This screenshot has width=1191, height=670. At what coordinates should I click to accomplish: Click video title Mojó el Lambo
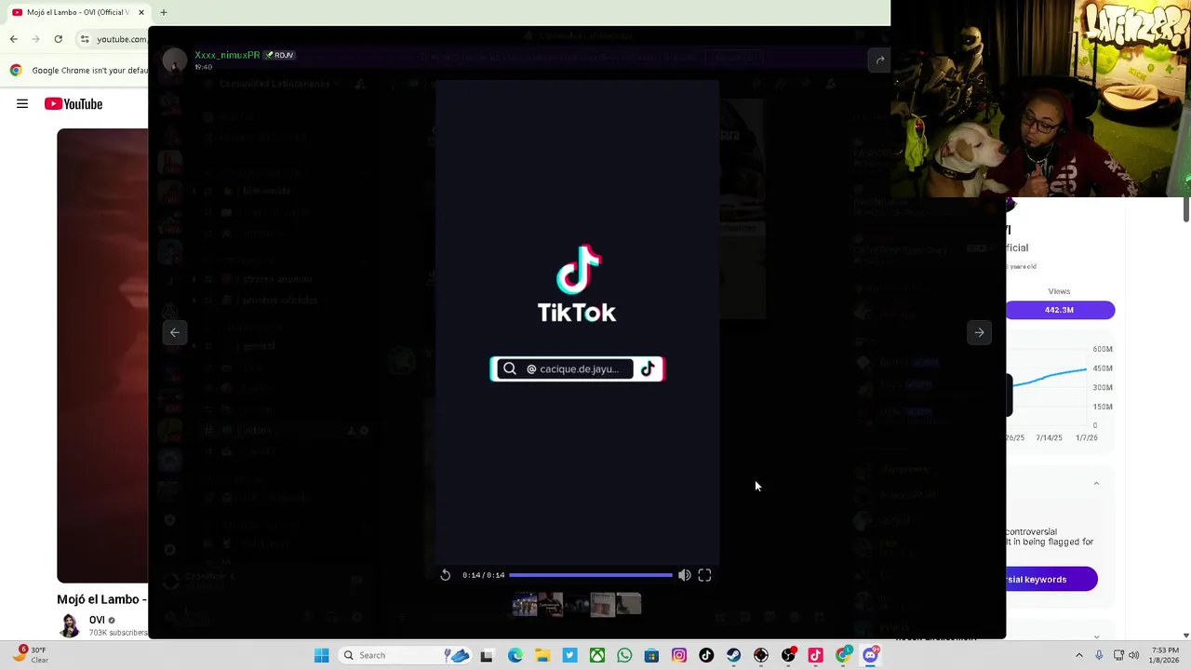coord(101,599)
